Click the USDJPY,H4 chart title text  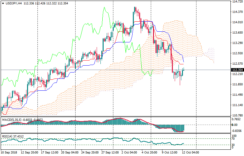13,3
